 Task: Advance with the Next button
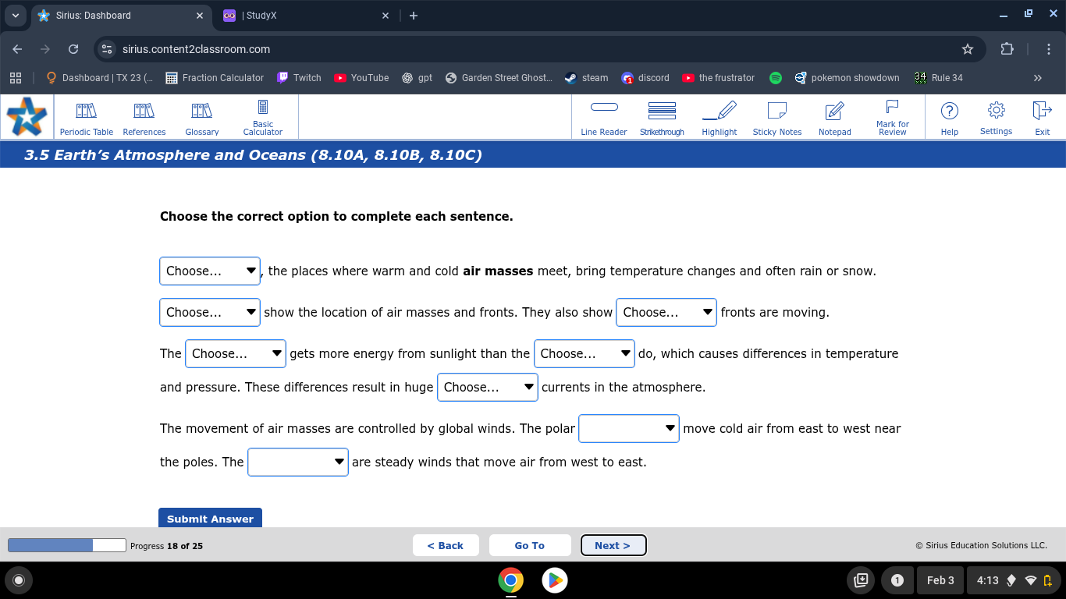tap(613, 545)
